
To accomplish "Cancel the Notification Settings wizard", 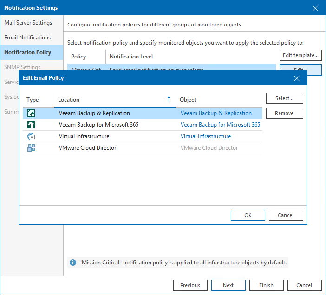I will pyautogui.click(x=304, y=285).
